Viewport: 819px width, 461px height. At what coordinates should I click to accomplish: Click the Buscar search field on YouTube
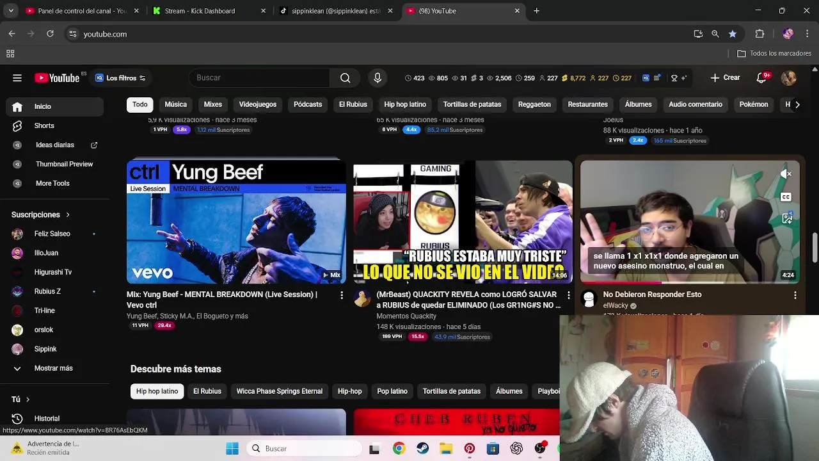coord(259,78)
